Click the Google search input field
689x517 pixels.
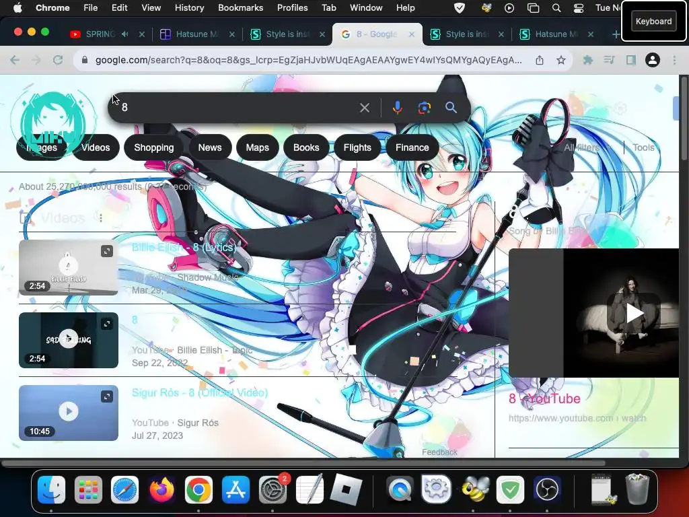(x=238, y=108)
